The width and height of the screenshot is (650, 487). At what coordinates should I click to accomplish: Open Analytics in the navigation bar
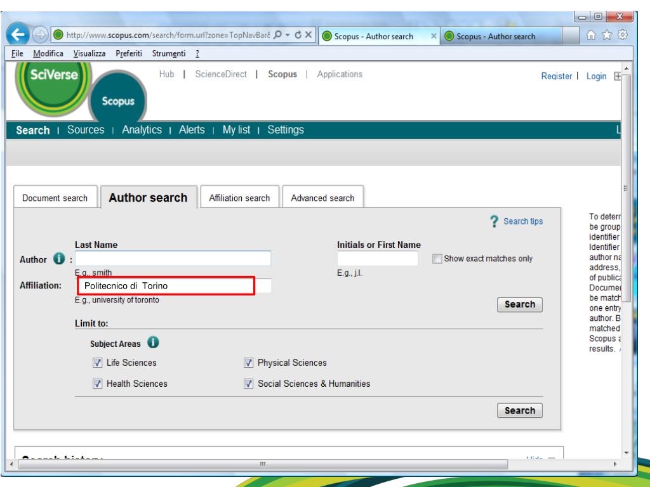142,129
